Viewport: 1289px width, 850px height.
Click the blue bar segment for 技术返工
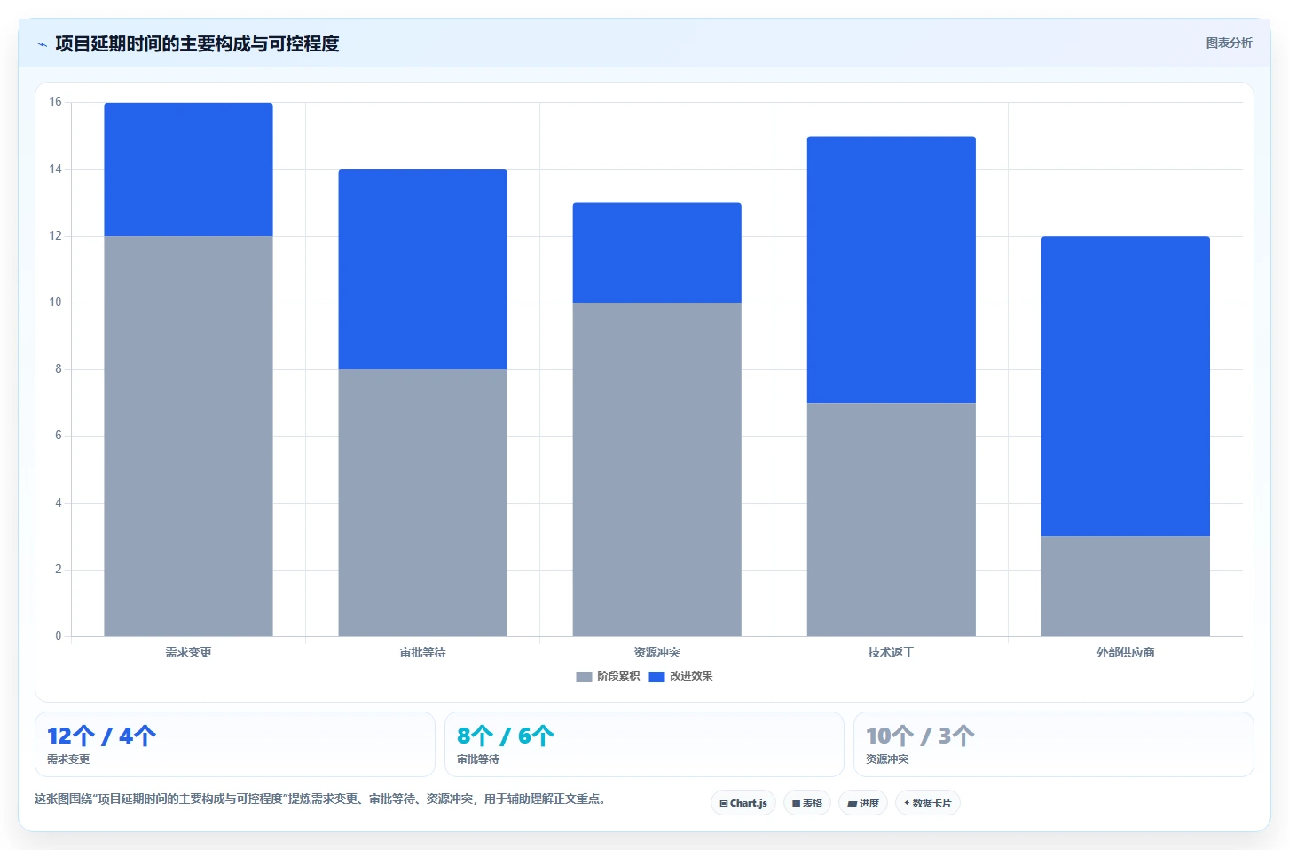(x=891, y=270)
